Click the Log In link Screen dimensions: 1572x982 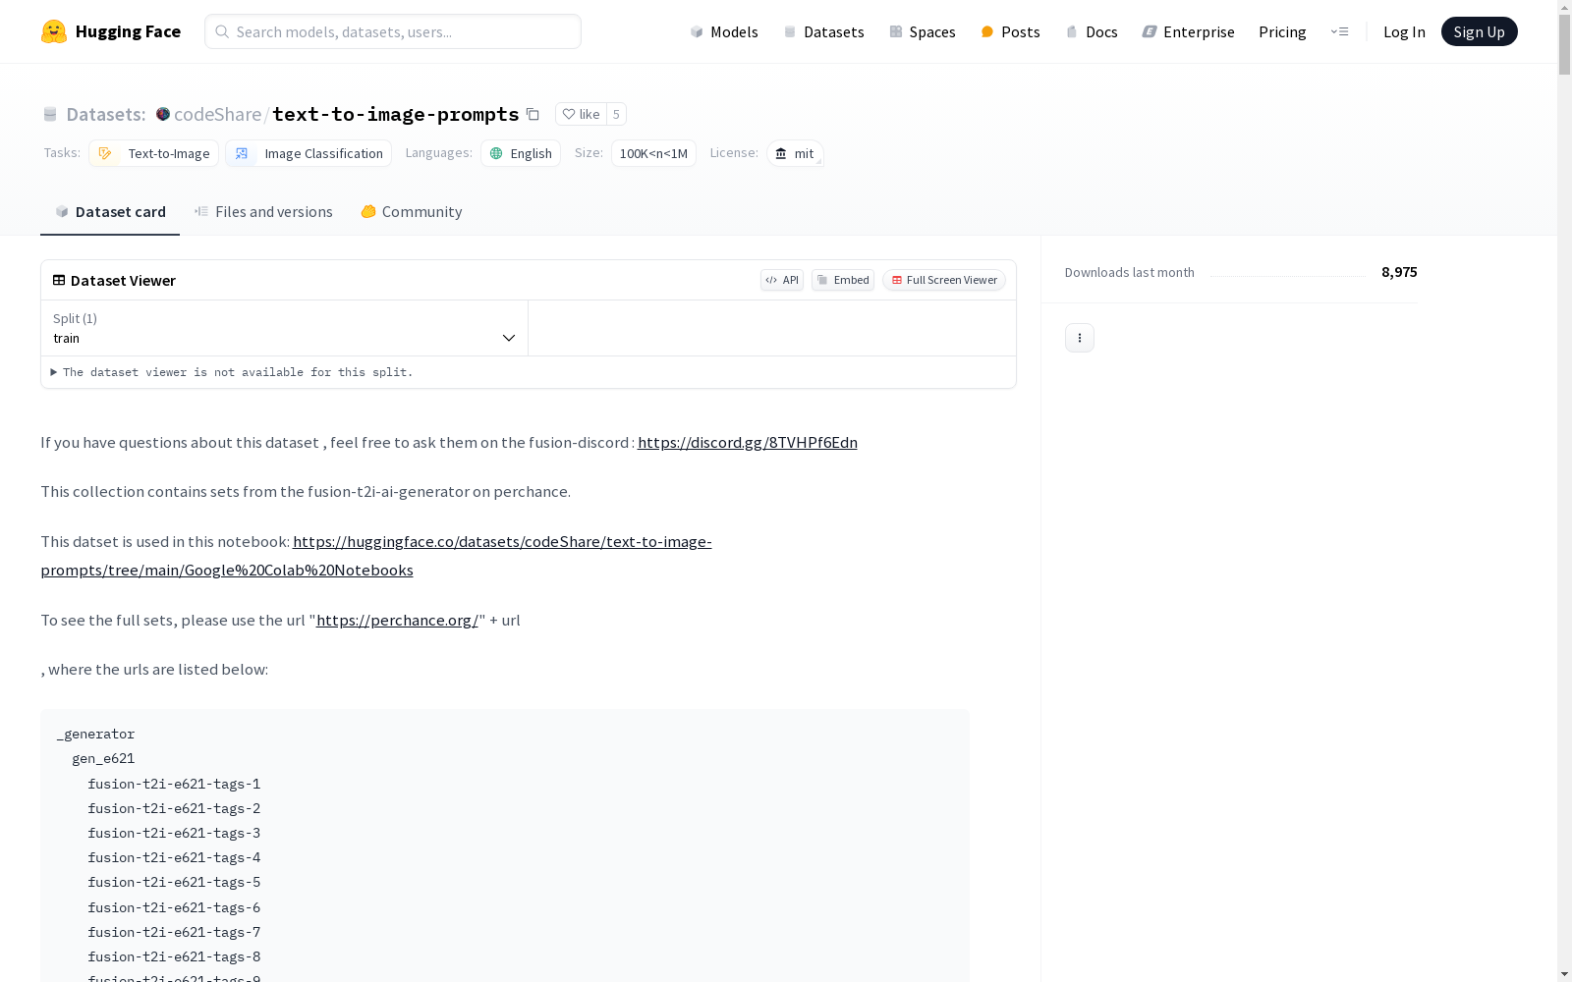click(1404, 31)
